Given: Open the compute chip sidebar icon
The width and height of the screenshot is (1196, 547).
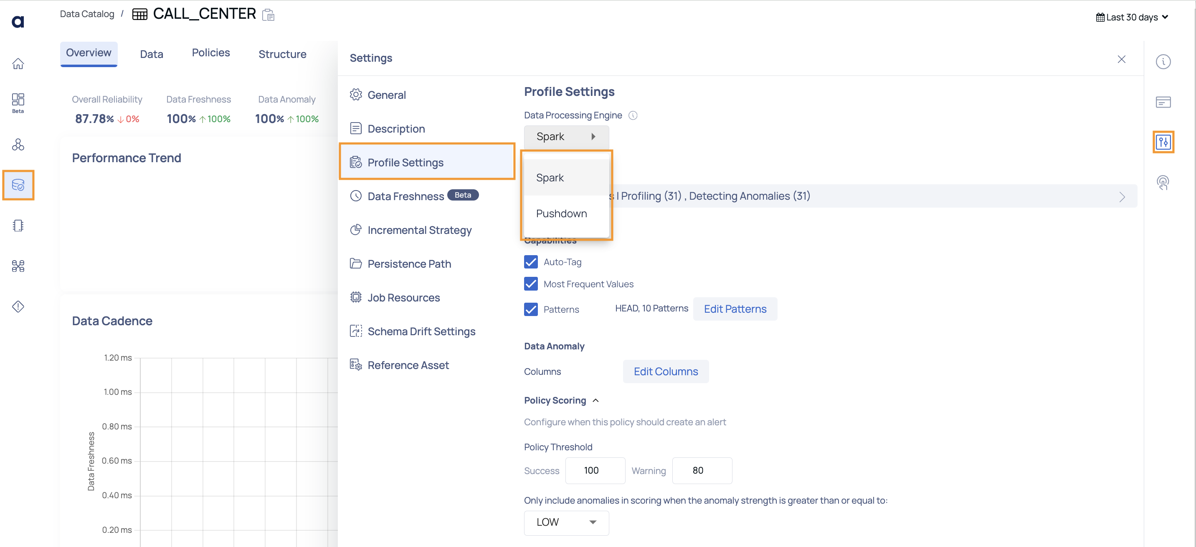Looking at the screenshot, I should point(18,225).
